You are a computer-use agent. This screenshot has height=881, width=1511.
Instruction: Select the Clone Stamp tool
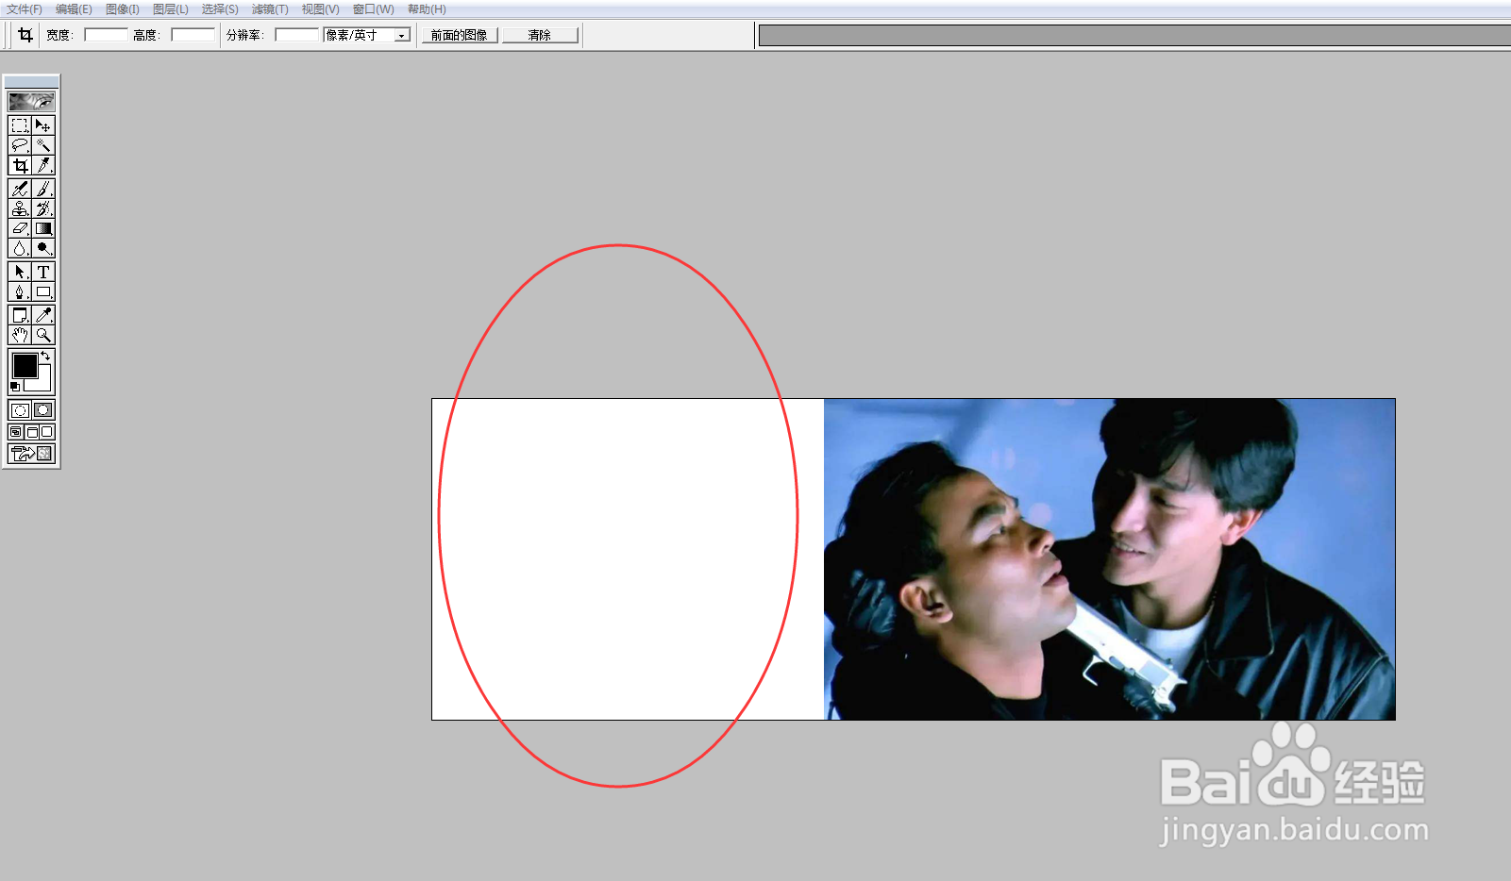(x=20, y=208)
